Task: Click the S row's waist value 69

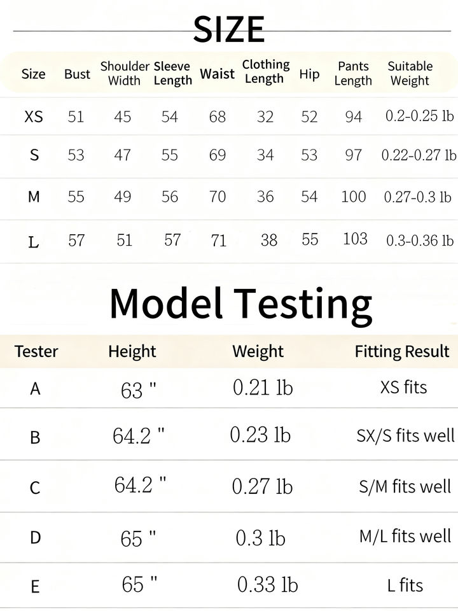Action: (218, 155)
